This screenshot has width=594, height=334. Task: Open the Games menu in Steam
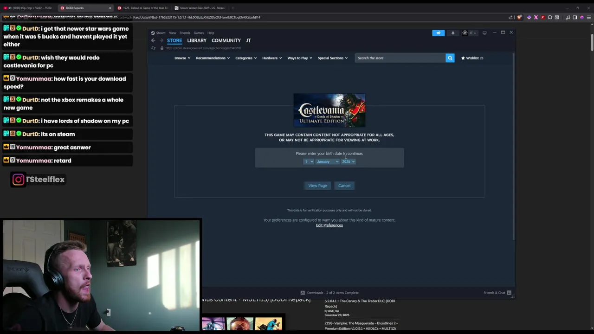pos(199,33)
